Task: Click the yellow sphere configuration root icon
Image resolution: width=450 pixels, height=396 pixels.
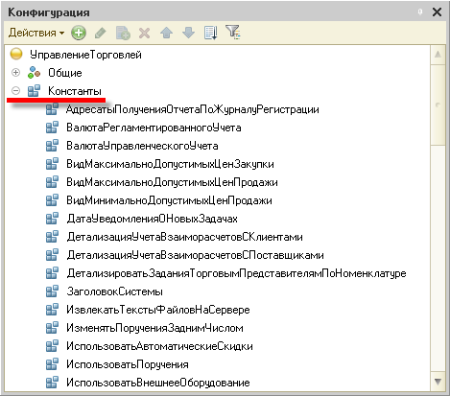Action: [16, 54]
